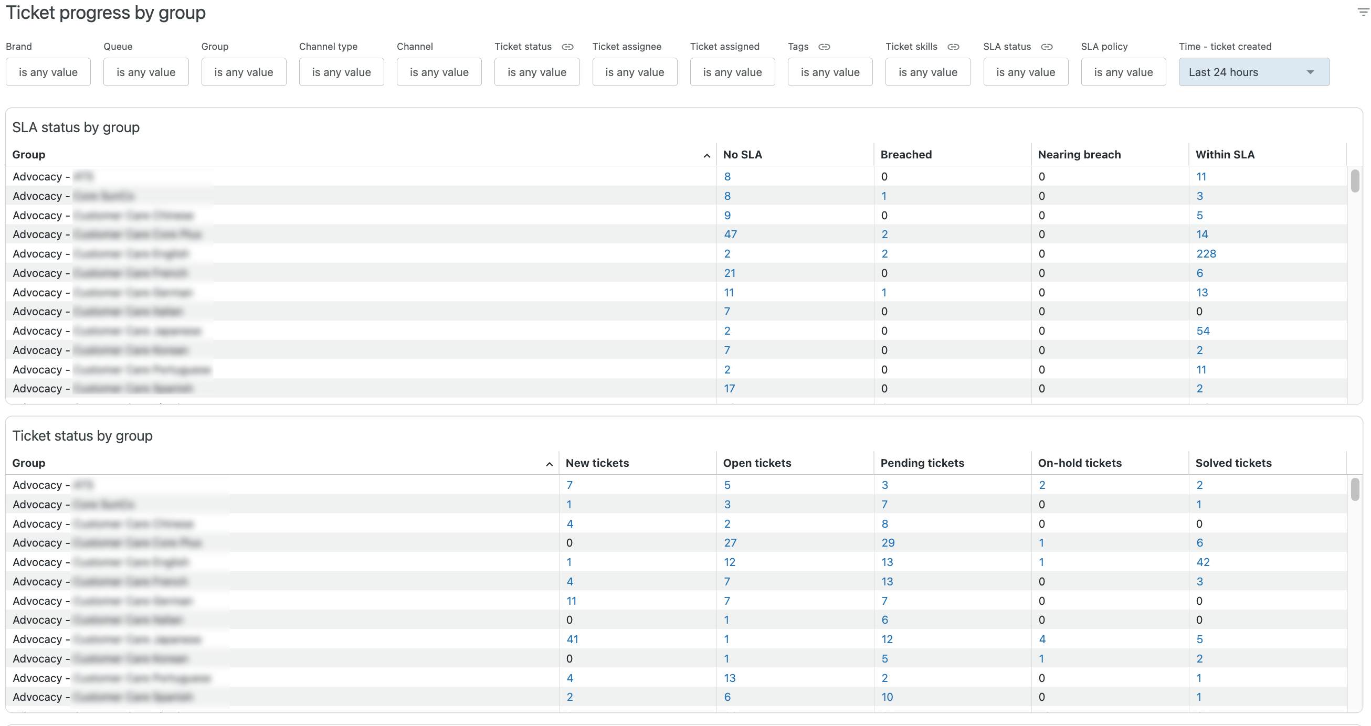Screen dimensions: 1371x726
Task: Open the 47 No SLA tickets link
Action: [730, 234]
